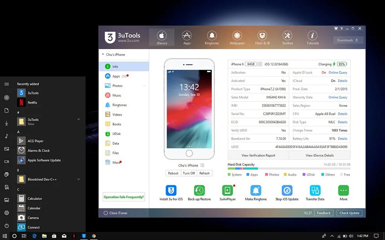Launch 3uAirPlayer
This screenshot has height=240, width=385.
pos(227,193)
